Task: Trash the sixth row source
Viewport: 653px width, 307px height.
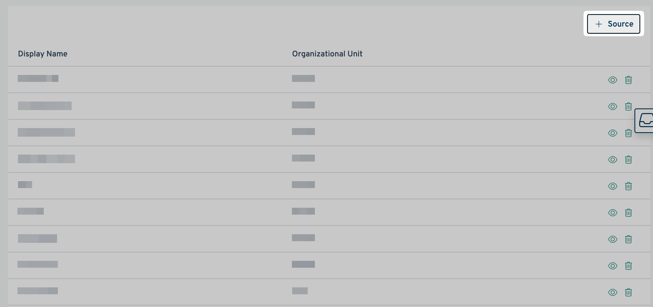Action: [628, 213]
